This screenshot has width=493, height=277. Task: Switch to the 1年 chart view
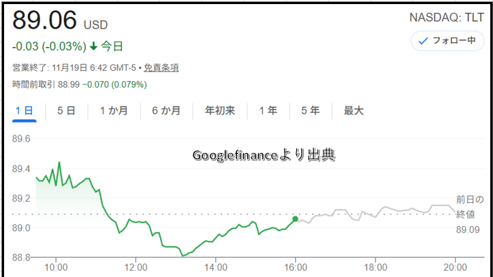coord(268,111)
